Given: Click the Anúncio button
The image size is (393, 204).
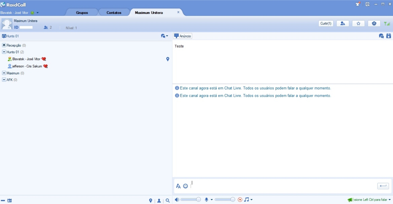Looking at the screenshot, I should coord(183,36).
